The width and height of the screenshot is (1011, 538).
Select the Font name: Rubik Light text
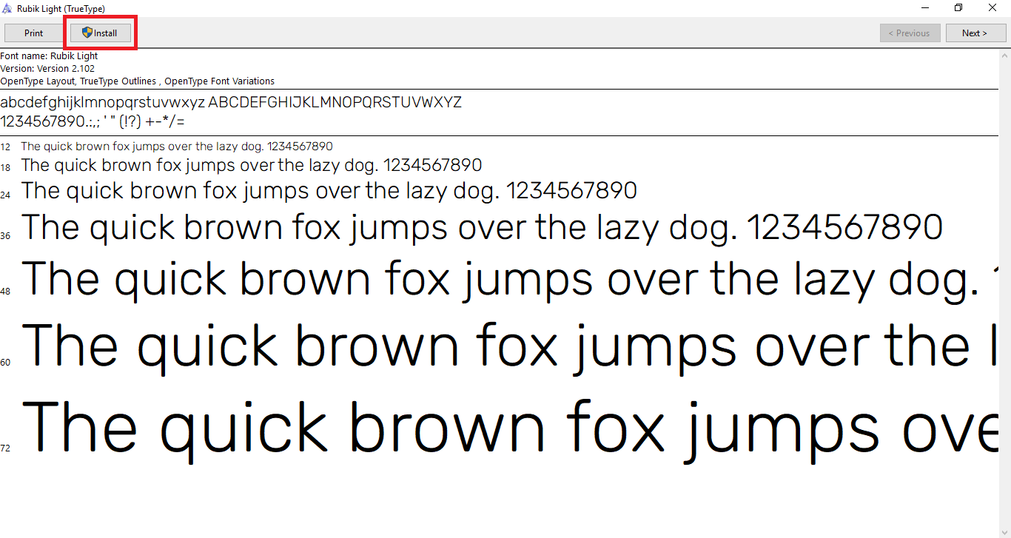click(x=48, y=56)
